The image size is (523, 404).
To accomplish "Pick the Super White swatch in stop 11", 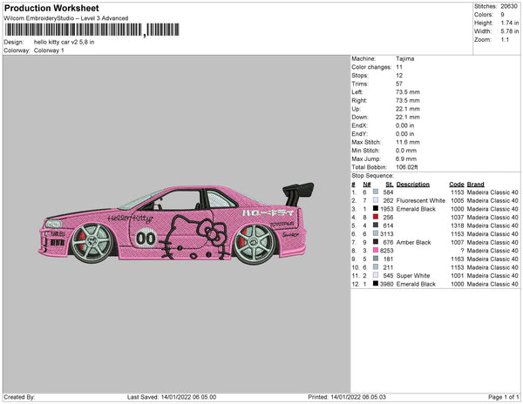I will pyautogui.click(x=375, y=275).
